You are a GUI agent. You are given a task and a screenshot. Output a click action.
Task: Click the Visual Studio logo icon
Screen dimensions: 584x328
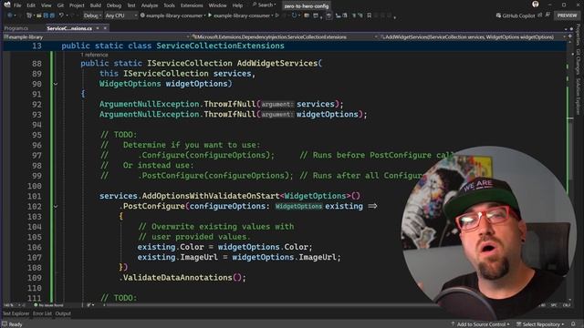(x=6, y=5)
